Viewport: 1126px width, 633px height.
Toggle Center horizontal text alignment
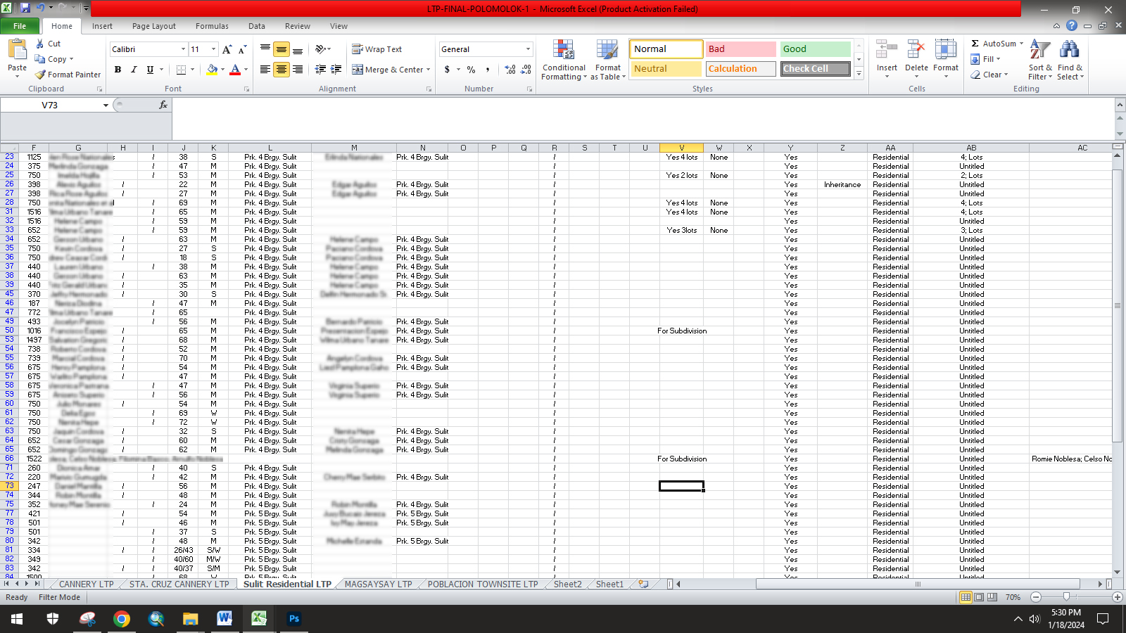(281, 70)
